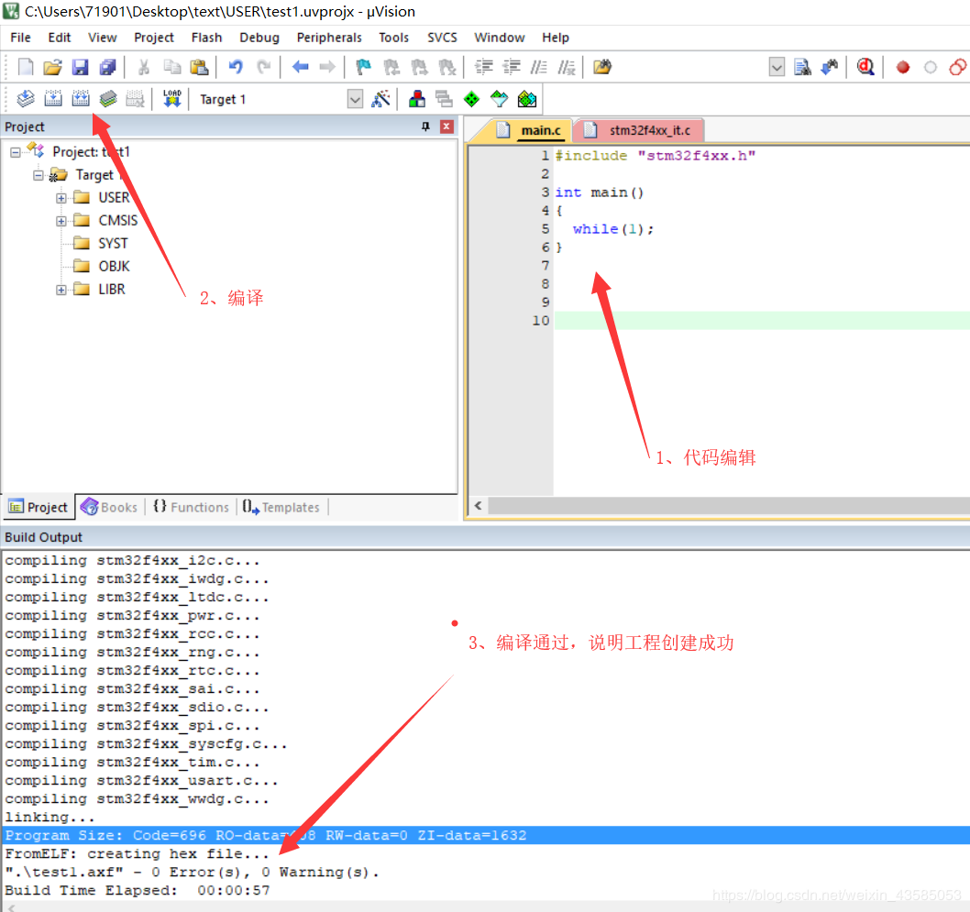Click the Build target toolbar icon
This screenshot has height=912, width=970.
(53, 99)
